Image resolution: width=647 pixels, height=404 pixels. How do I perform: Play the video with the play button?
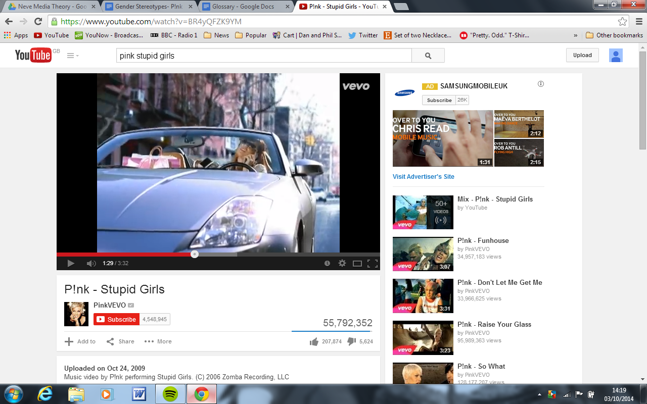[71, 263]
